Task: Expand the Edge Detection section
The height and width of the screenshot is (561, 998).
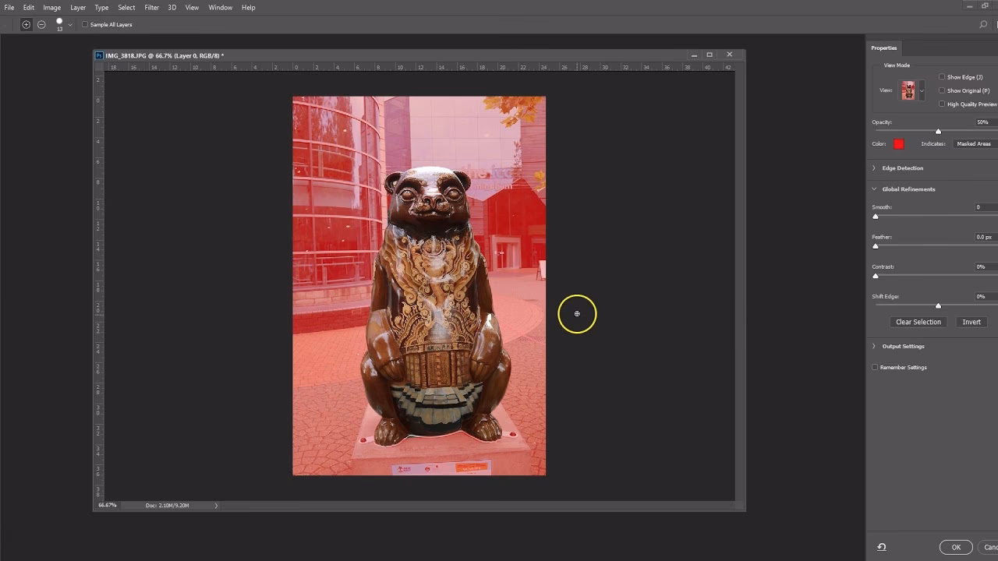Action: tap(872, 168)
